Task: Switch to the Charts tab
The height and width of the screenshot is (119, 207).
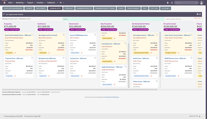Action: [29, 8]
